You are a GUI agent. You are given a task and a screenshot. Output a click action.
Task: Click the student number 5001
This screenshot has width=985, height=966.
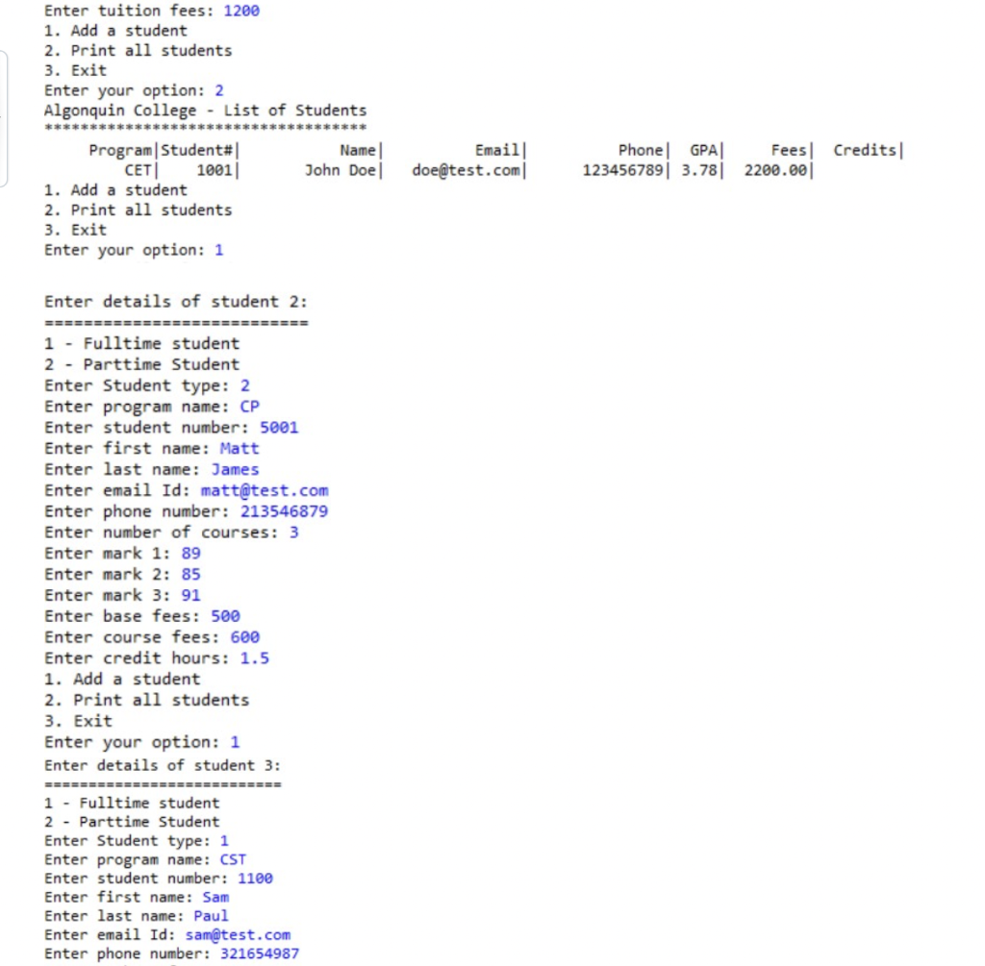click(279, 427)
